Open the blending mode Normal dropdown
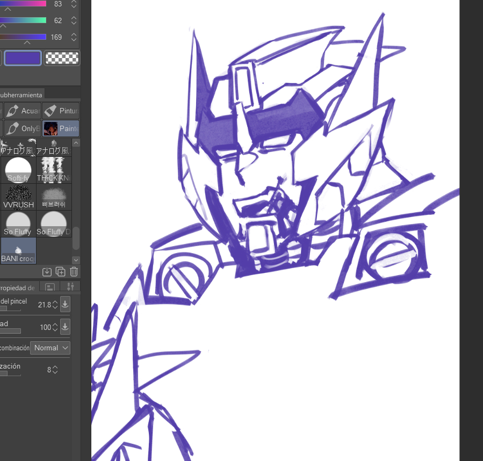Image resolution: width=483 pixels, height=461 pixels. pos(50,348)
